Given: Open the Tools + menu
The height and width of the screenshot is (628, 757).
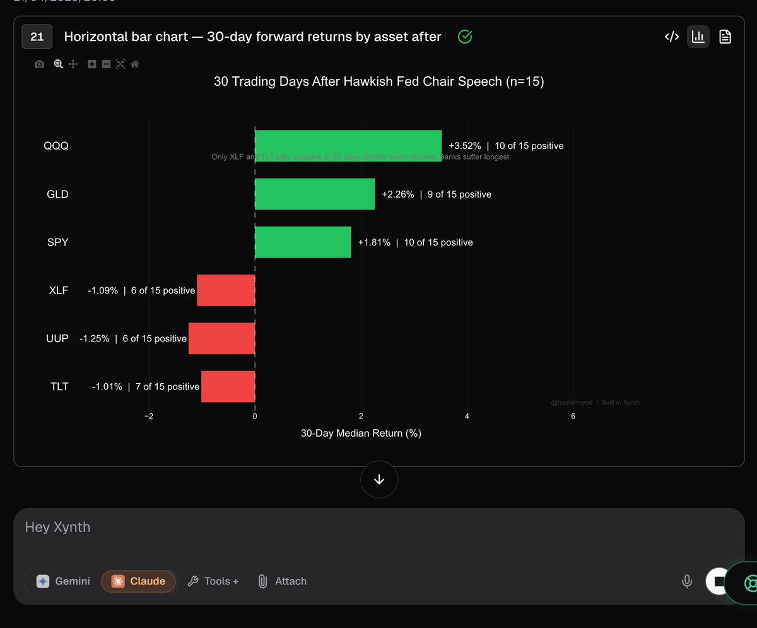Looking at the screenshot, I should 213,581.
